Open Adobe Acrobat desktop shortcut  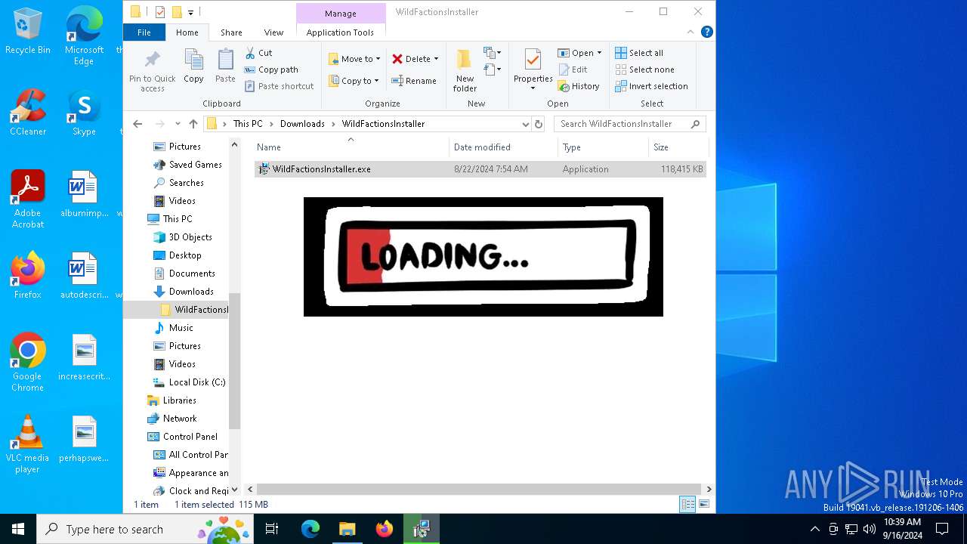tap(28, 199)
